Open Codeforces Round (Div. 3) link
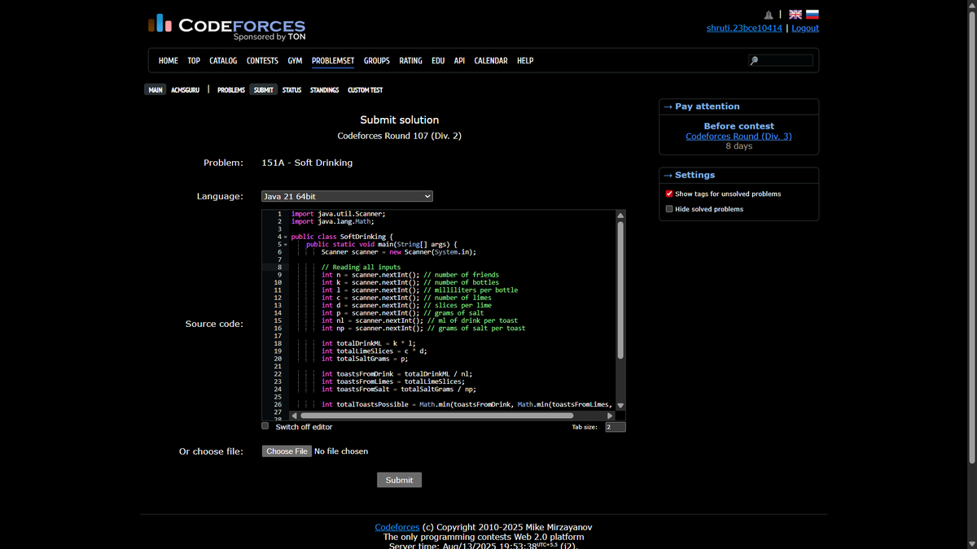 tap(738, 136)
